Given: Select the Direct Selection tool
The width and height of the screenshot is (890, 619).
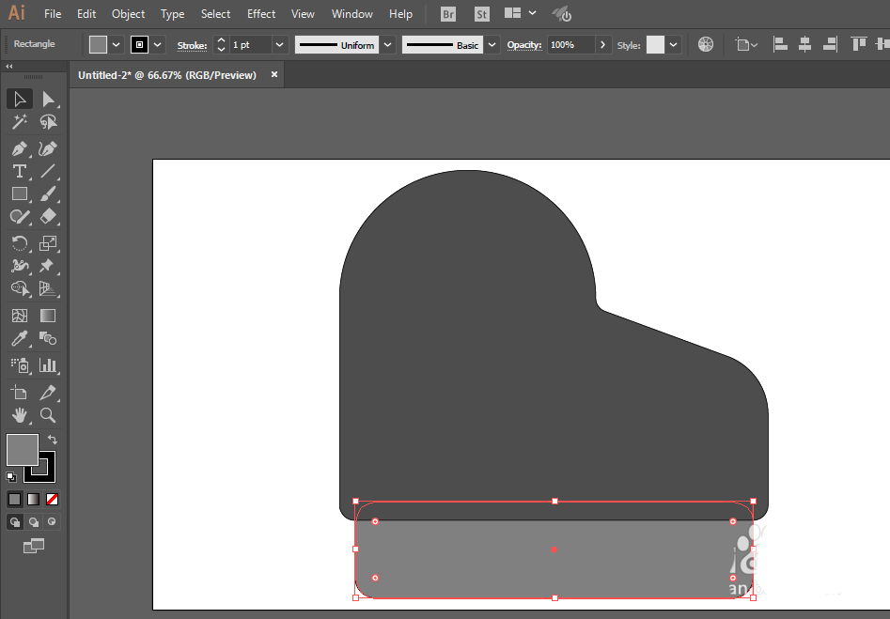Looking at the screenshot, I should pos(48,100).
